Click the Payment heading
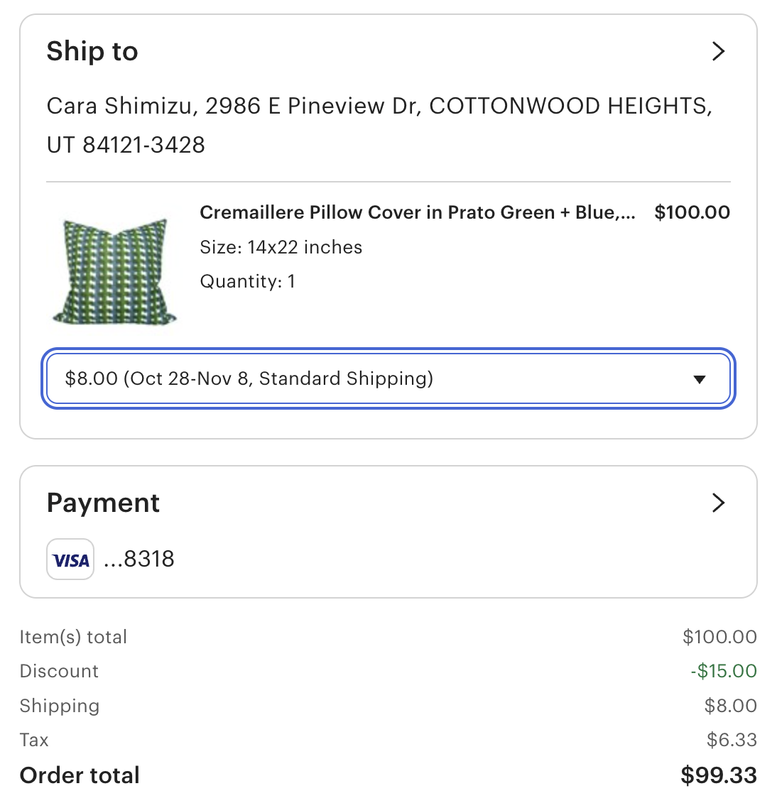This screenshot has height=808, width=777. click(103, 503)
